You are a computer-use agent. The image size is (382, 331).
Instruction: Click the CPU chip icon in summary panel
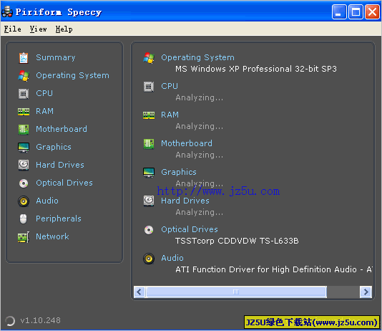(149, 87)
